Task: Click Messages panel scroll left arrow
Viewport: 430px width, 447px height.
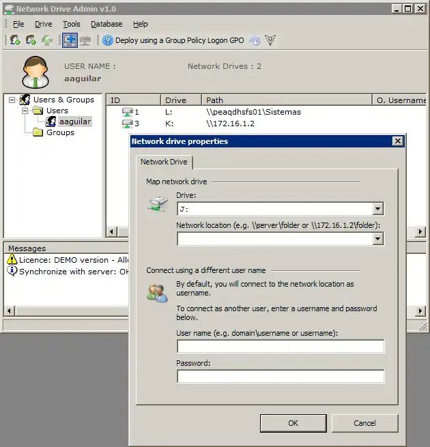Action: 9,311
